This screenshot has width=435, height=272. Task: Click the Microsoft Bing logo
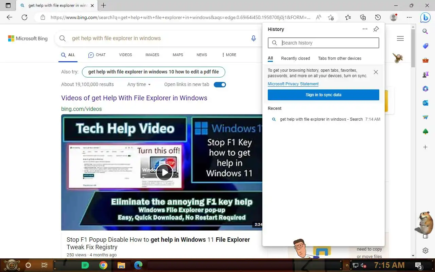click(28, 38)
